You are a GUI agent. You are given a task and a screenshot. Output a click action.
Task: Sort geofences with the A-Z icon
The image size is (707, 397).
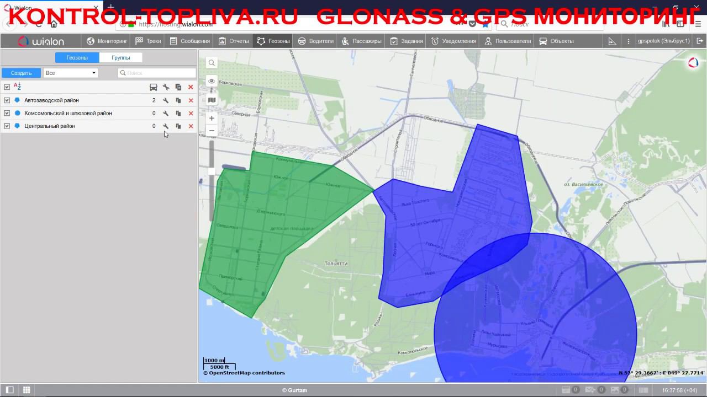coord(17,87)
